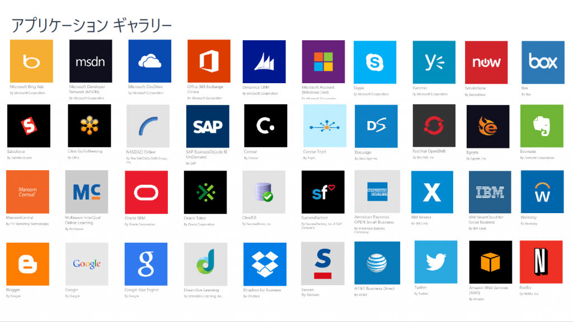Select the orange Marcom Central icon

[28, 192]
